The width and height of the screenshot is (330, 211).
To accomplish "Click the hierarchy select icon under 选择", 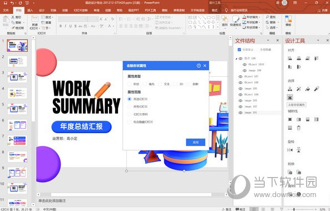I will (290, 89).
